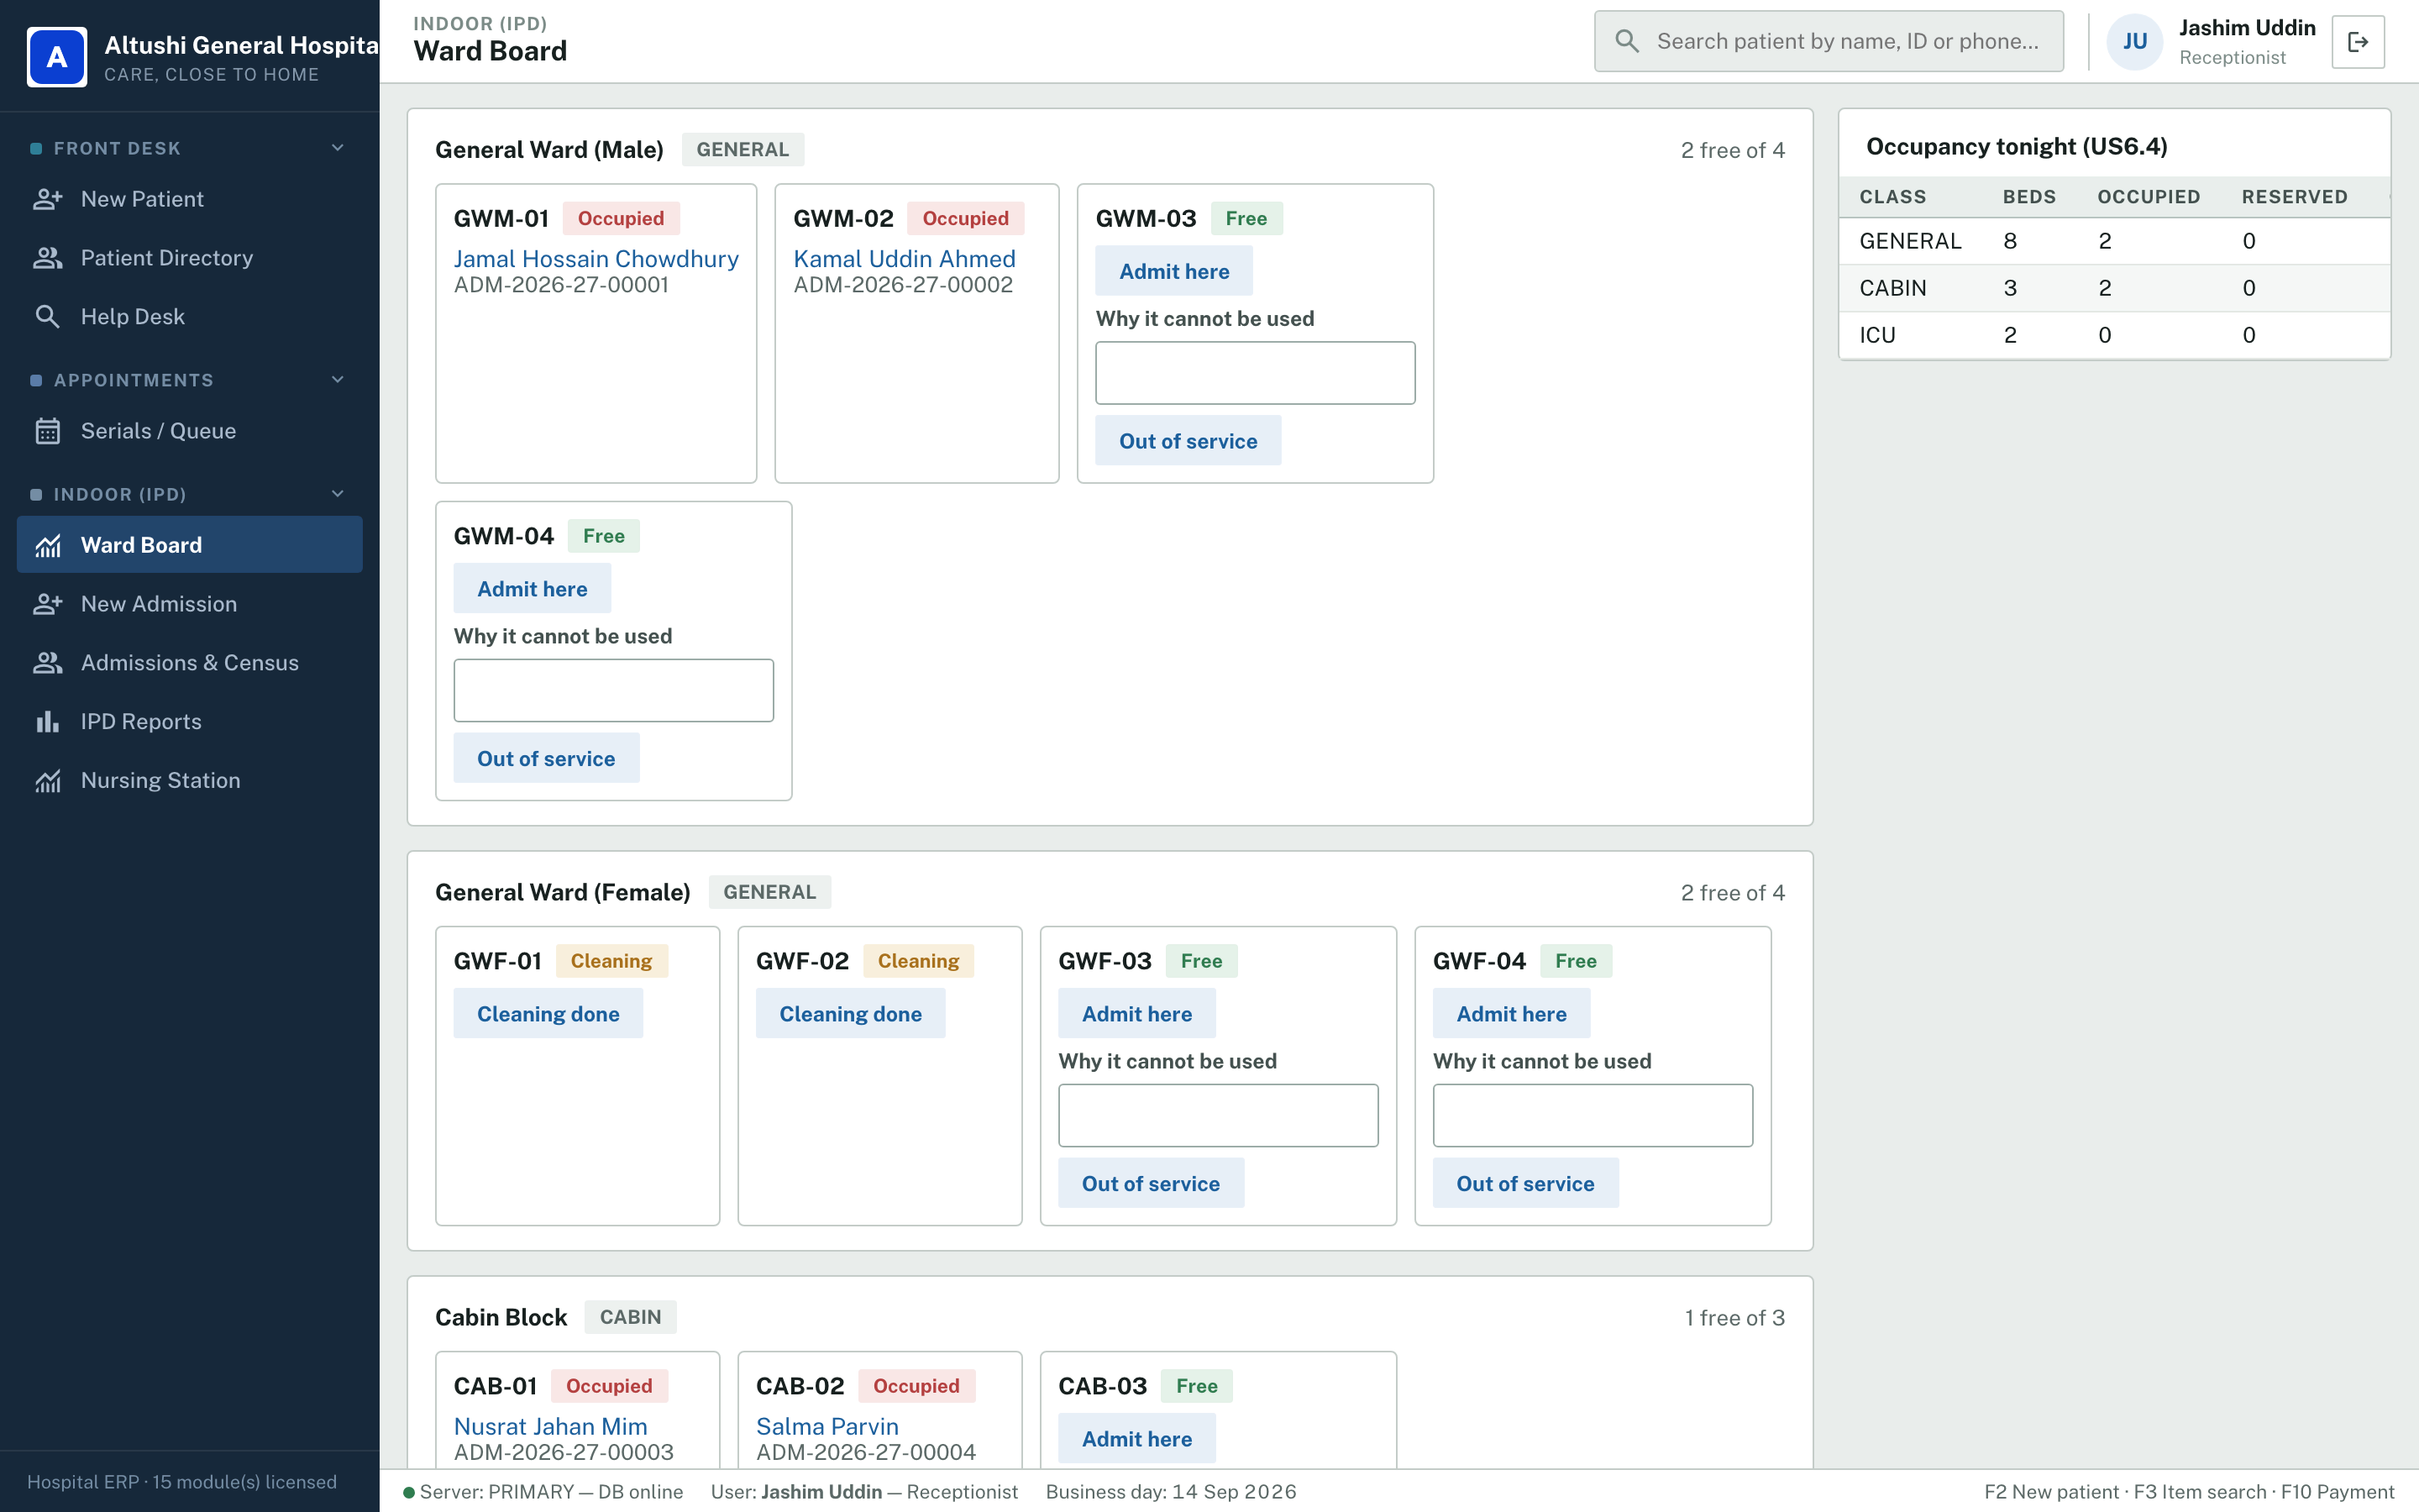Mark bed GWF-04 Out of service
Viewport: 2419px width, 1512px height.
(1525, 1183)
